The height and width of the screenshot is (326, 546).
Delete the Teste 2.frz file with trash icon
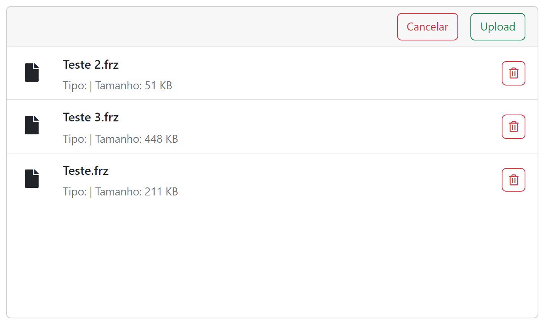tap(513, 73)
